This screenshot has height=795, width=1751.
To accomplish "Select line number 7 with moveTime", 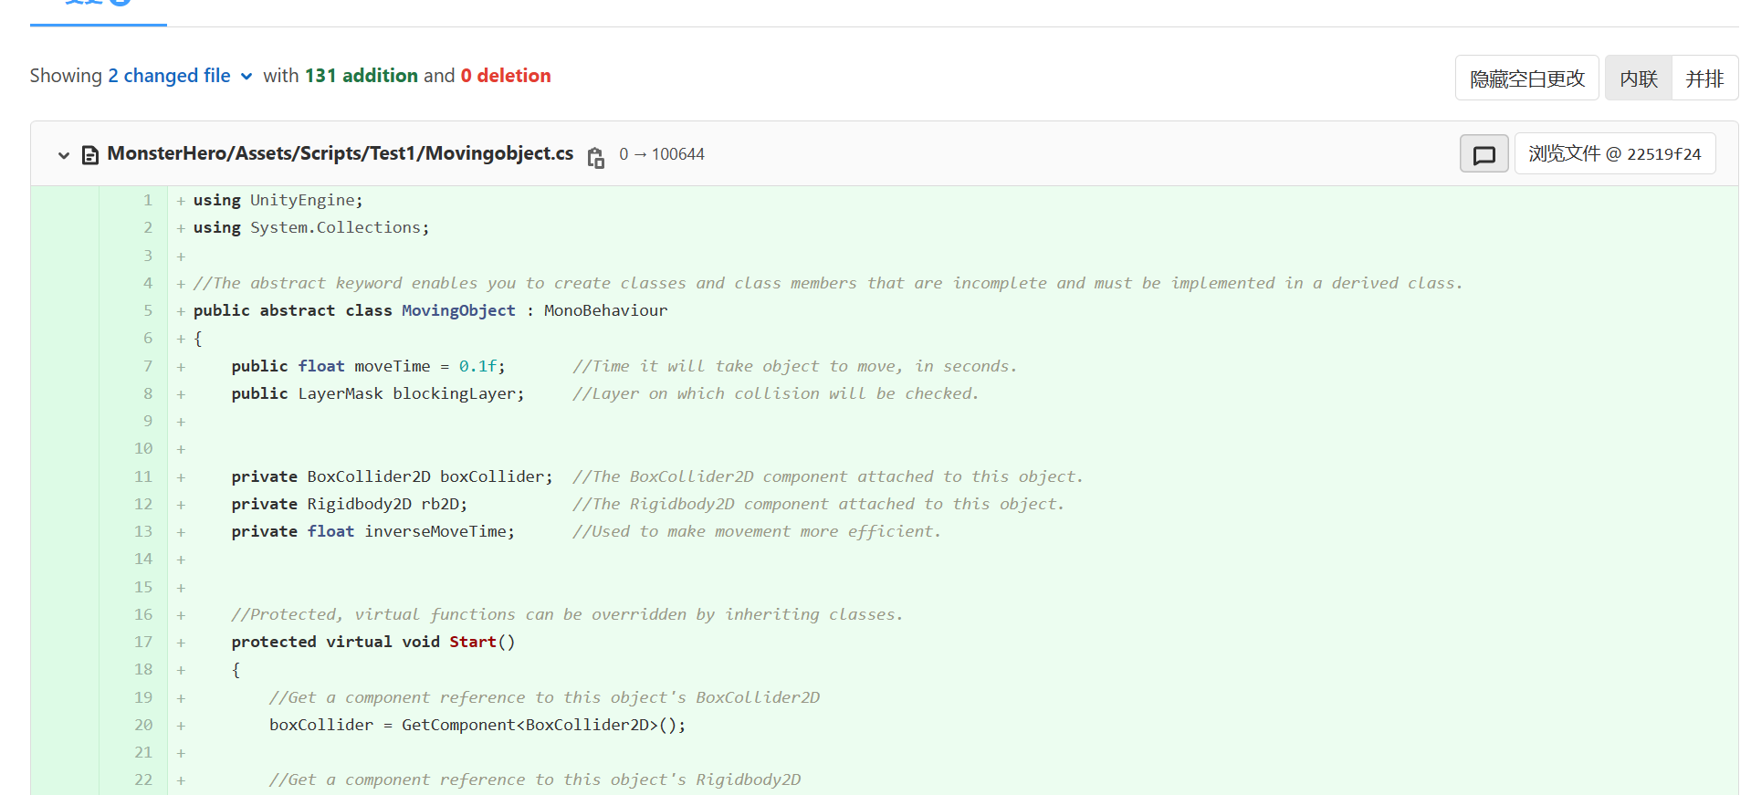I will (148, 366).
